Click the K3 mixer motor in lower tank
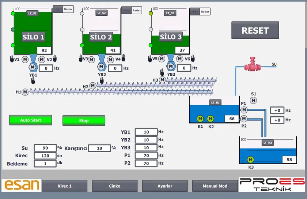Screen dimensions: 307x199 click(250, 159)
